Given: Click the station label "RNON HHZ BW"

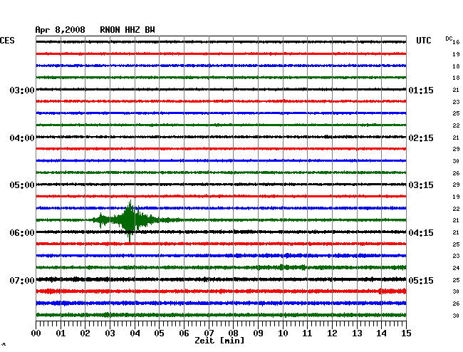Looking at the screenshot, I should point(128,30).
